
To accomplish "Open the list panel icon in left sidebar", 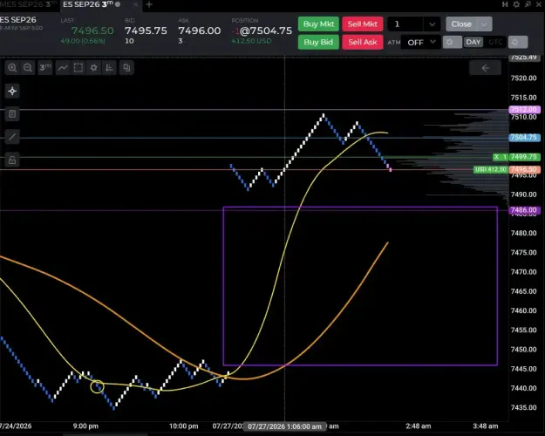I will (12, 114).
